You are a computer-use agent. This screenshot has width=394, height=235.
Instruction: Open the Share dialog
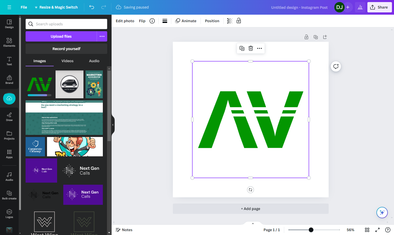coord(380,7)
